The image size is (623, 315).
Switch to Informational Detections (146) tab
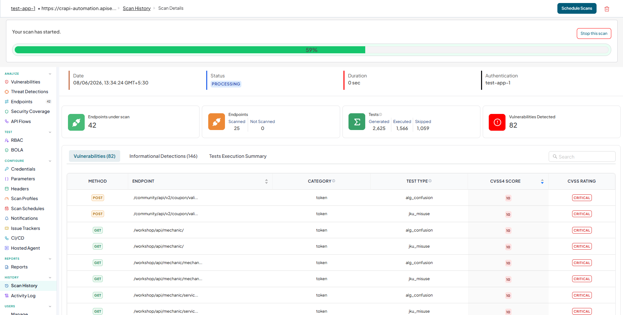pyautogui.click(x=163, y=156)
